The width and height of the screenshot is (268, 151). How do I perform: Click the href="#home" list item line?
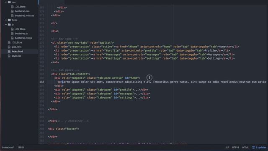(x=147, y=47)
